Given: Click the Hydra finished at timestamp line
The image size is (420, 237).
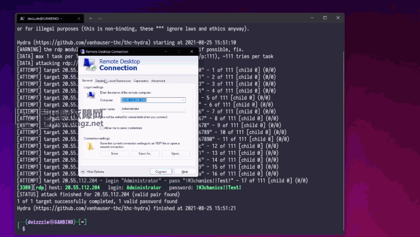Looking at the screenshot, I should pos(127,208).
